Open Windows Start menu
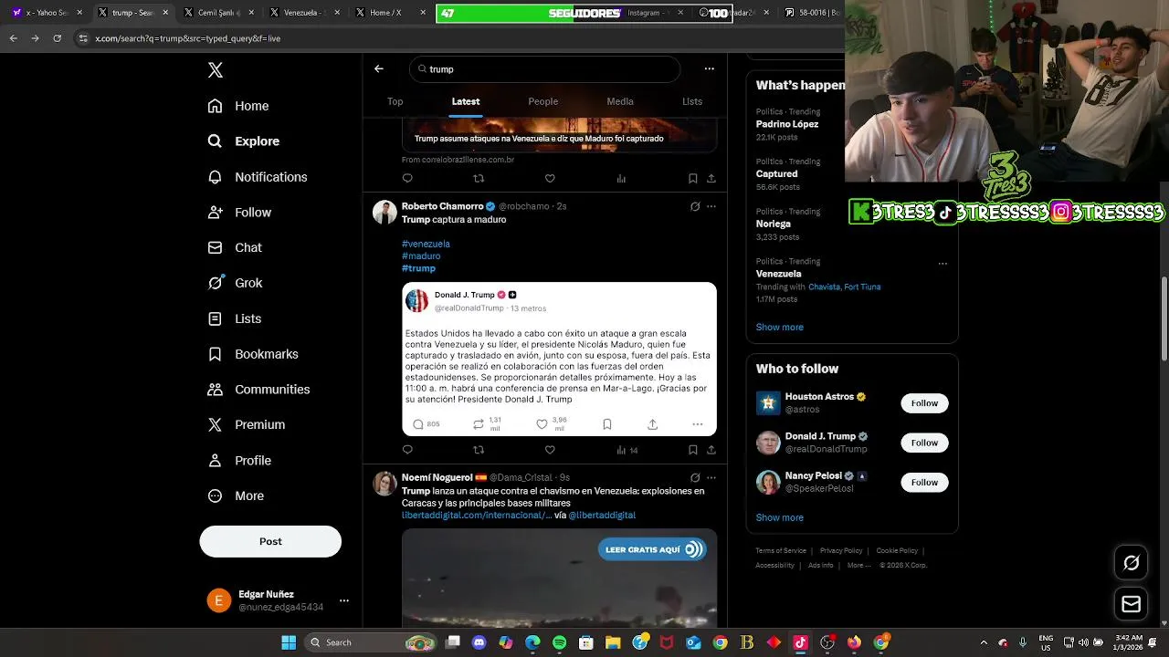The image size is (1169, 657). point(289,642)
